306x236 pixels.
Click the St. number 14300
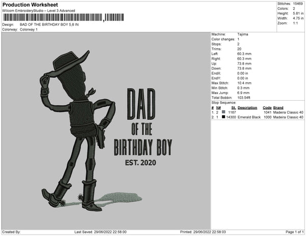tap(231, 117)
